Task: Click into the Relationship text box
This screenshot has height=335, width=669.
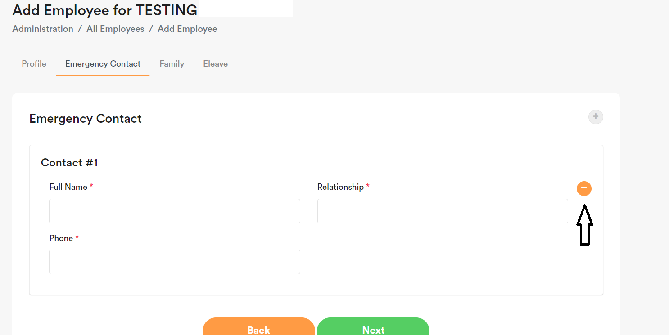Action: (442, 211)
